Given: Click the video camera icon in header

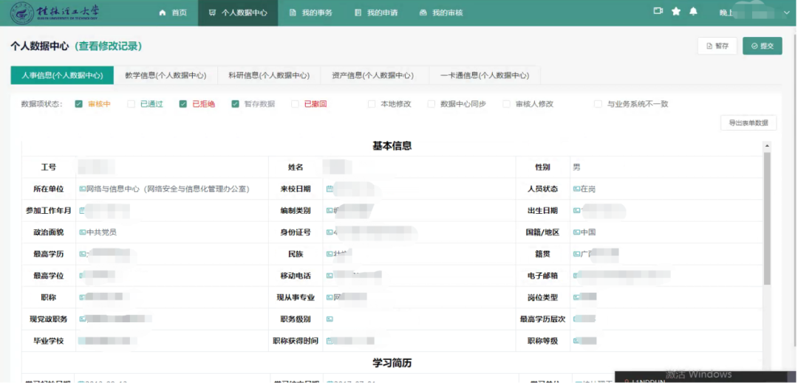Looking at the screenshot, I should click(658, 12).
